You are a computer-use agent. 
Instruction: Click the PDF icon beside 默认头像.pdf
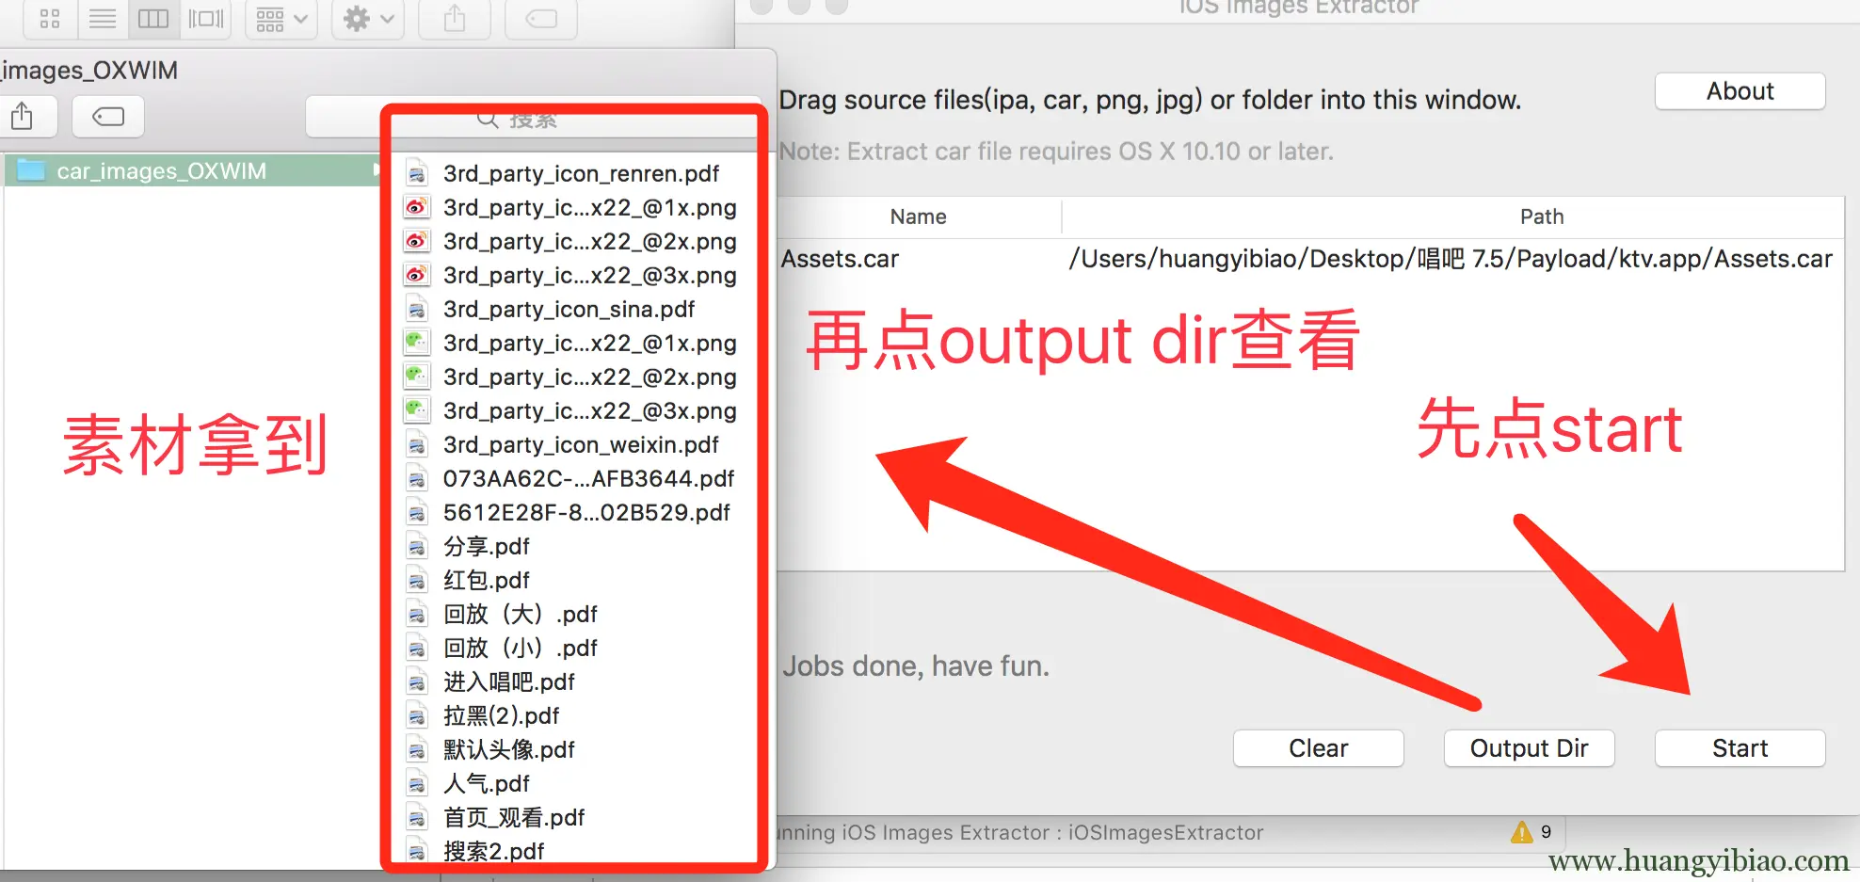[416, 750]
